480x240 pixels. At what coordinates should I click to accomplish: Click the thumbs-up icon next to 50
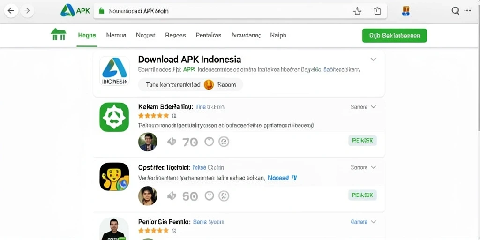(172, 195)
